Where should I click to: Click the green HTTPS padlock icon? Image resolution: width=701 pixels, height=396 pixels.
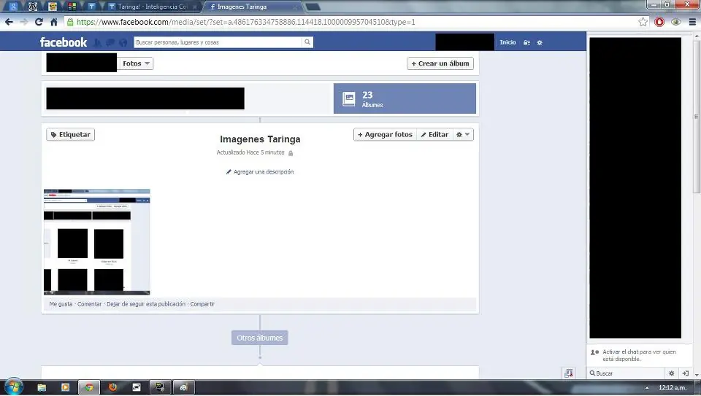(x=70, y=22)
